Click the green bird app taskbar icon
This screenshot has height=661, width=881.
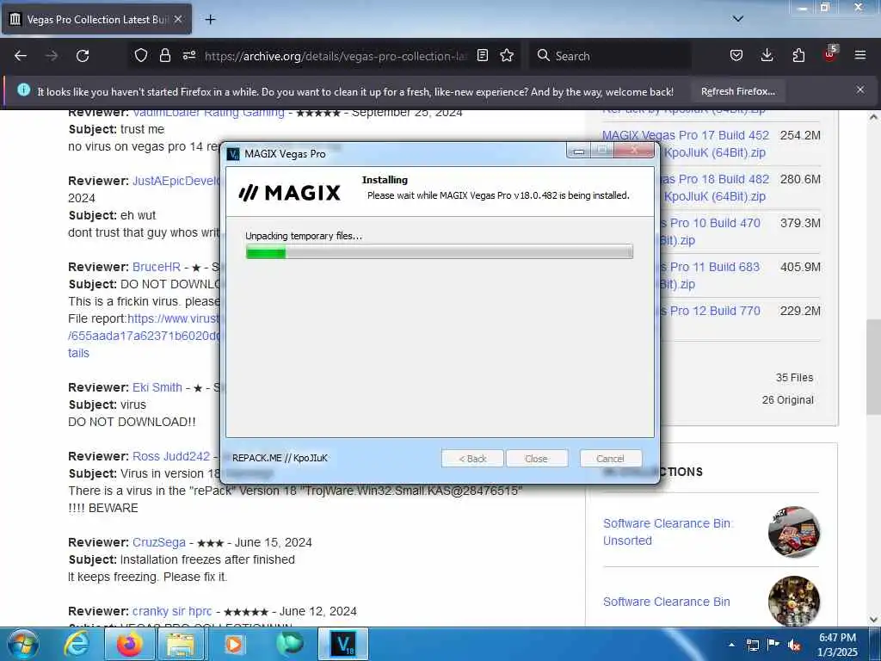coord(289,644)
